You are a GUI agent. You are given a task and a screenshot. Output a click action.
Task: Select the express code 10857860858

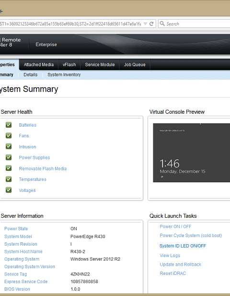click(84, 282)
